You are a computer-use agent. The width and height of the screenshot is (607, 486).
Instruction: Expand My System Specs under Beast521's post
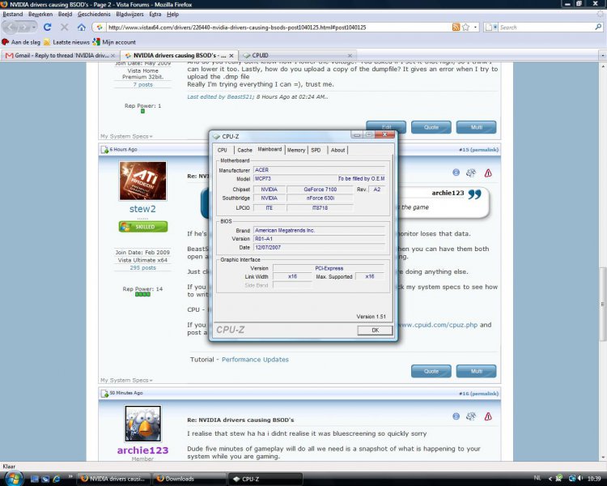[126, 136]
